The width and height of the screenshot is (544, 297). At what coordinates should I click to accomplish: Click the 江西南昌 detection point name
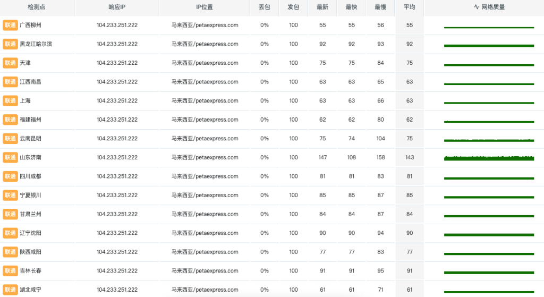tap(30, 82)
